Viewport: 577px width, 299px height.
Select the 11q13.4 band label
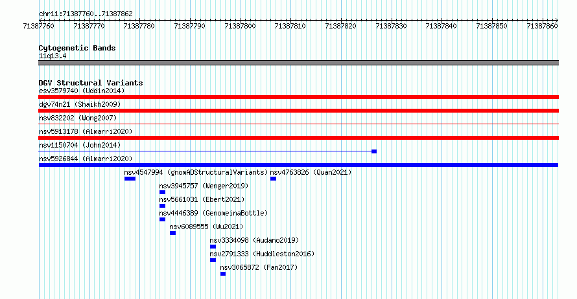pos(53,56)
